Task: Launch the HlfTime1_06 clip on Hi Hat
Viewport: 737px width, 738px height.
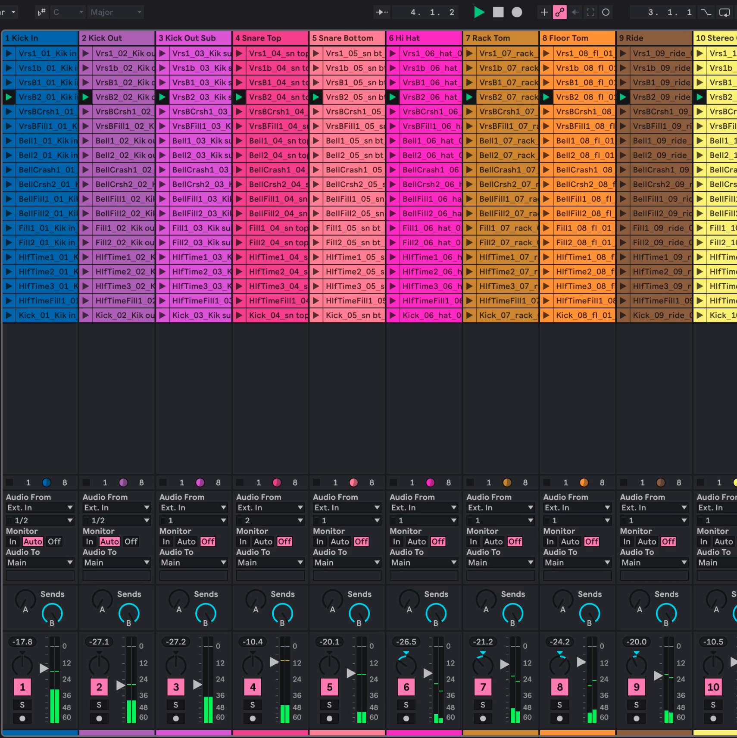Action: pyautogui.click(x=392, y=257)
